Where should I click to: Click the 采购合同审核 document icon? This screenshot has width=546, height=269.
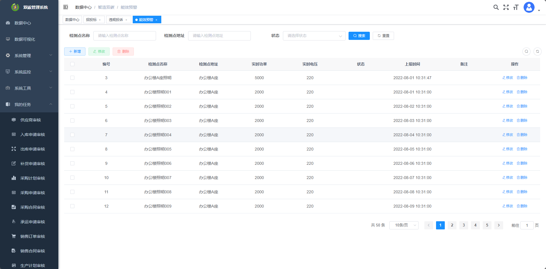point(14,207)
